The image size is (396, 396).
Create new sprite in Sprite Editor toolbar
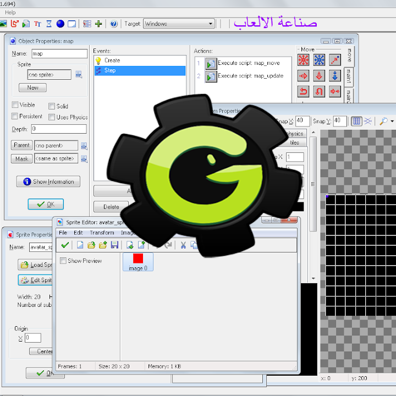click(80, 245)
